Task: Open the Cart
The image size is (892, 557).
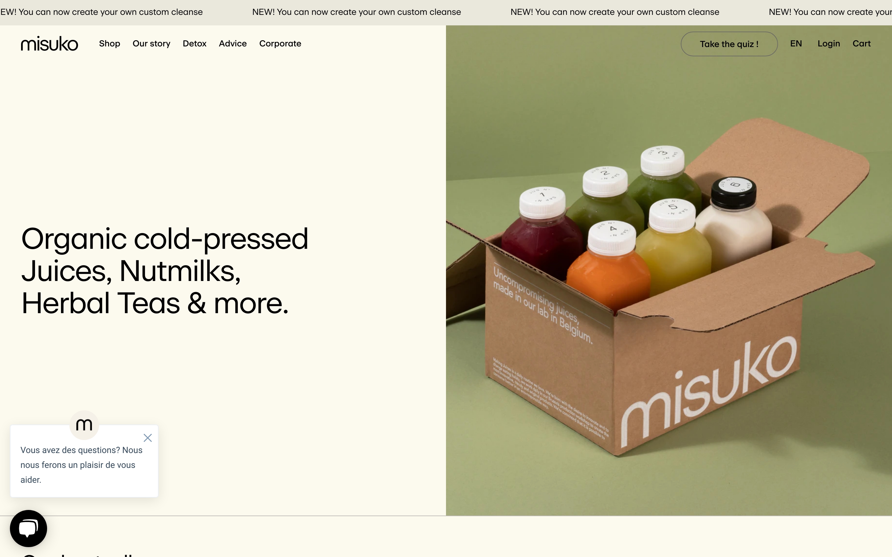Action: tap(861, 43)
